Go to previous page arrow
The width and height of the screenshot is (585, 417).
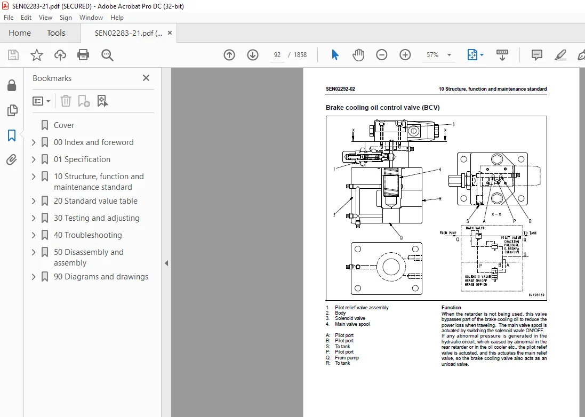pos(229,55)
